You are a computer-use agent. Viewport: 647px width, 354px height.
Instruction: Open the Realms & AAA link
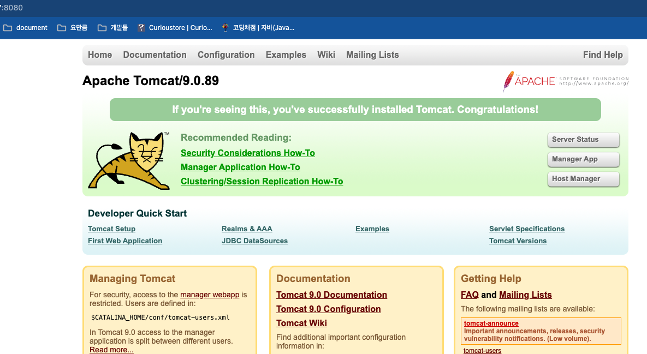[247, 229]
